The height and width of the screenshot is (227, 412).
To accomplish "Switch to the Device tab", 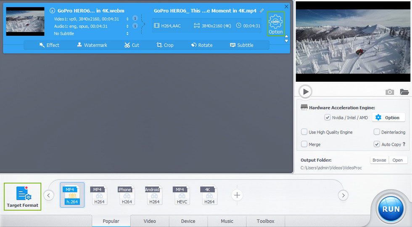I will (x=188, y=221).
